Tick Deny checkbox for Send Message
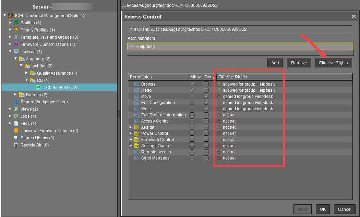Image resolution: width=360 pixels, height=217 pixels. pos(206,158)
